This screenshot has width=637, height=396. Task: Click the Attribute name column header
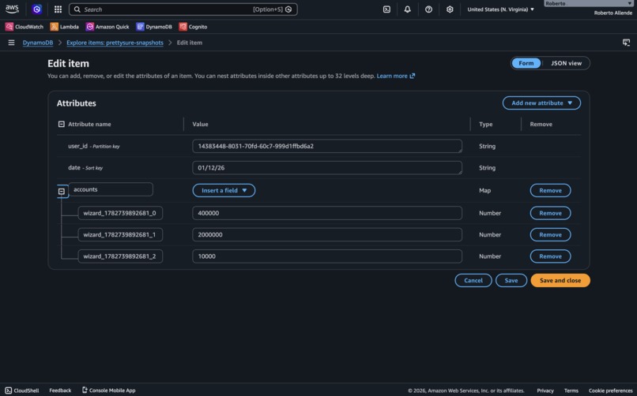(89, 124)
